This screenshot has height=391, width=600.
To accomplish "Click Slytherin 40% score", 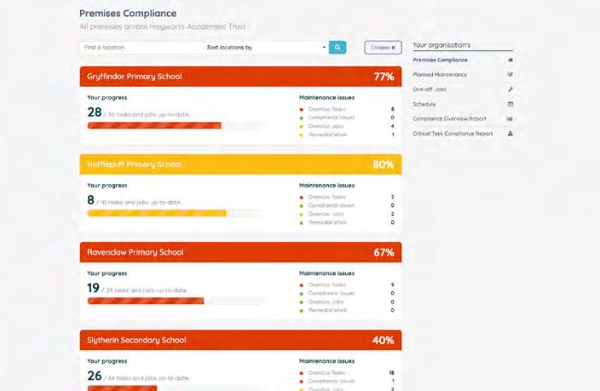I will 383,340.
